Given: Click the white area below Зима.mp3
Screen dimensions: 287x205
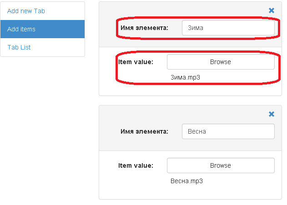Looking at the screenshot, I should (191, 89).
